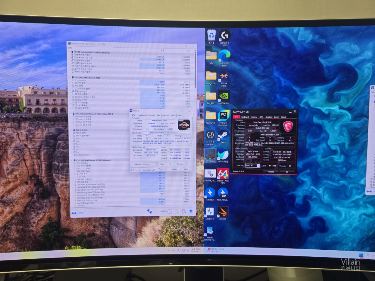Click the HWiNFO clock reset icon
This screenshot has height=281, width=375.
point(170,211)
